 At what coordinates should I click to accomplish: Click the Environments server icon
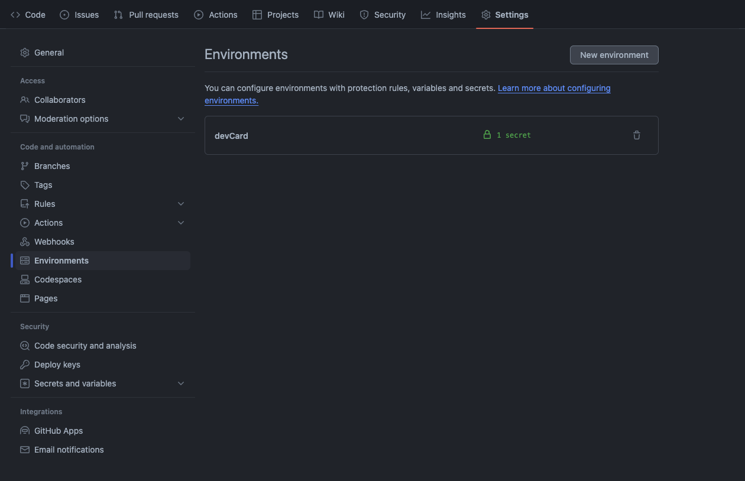pyautogui.click(x=25, y=261)
